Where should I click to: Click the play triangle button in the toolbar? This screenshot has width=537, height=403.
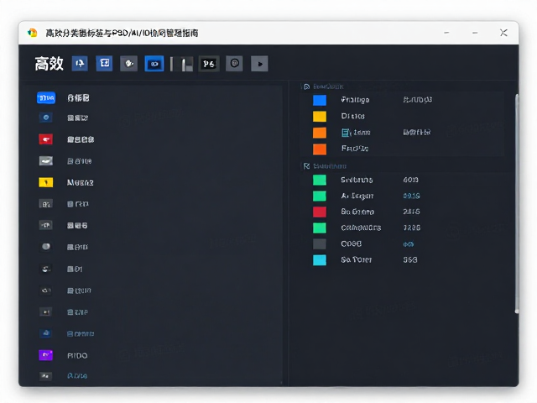pos(259,64)
